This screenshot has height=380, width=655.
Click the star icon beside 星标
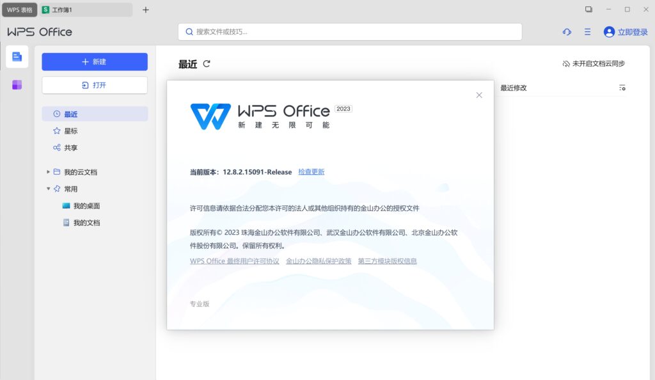(57, 131)
